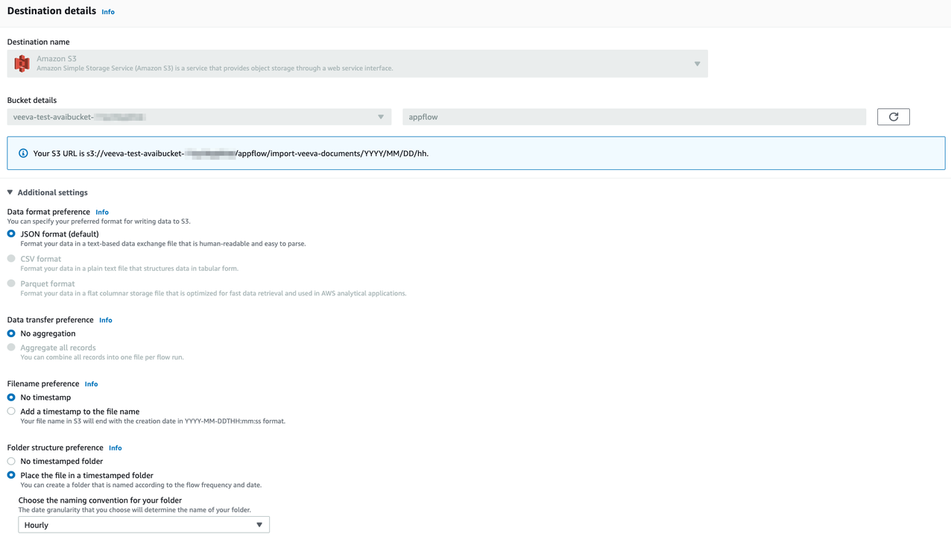
Task: Click the Amazon S3 service icon
Action: pos(21,63)
